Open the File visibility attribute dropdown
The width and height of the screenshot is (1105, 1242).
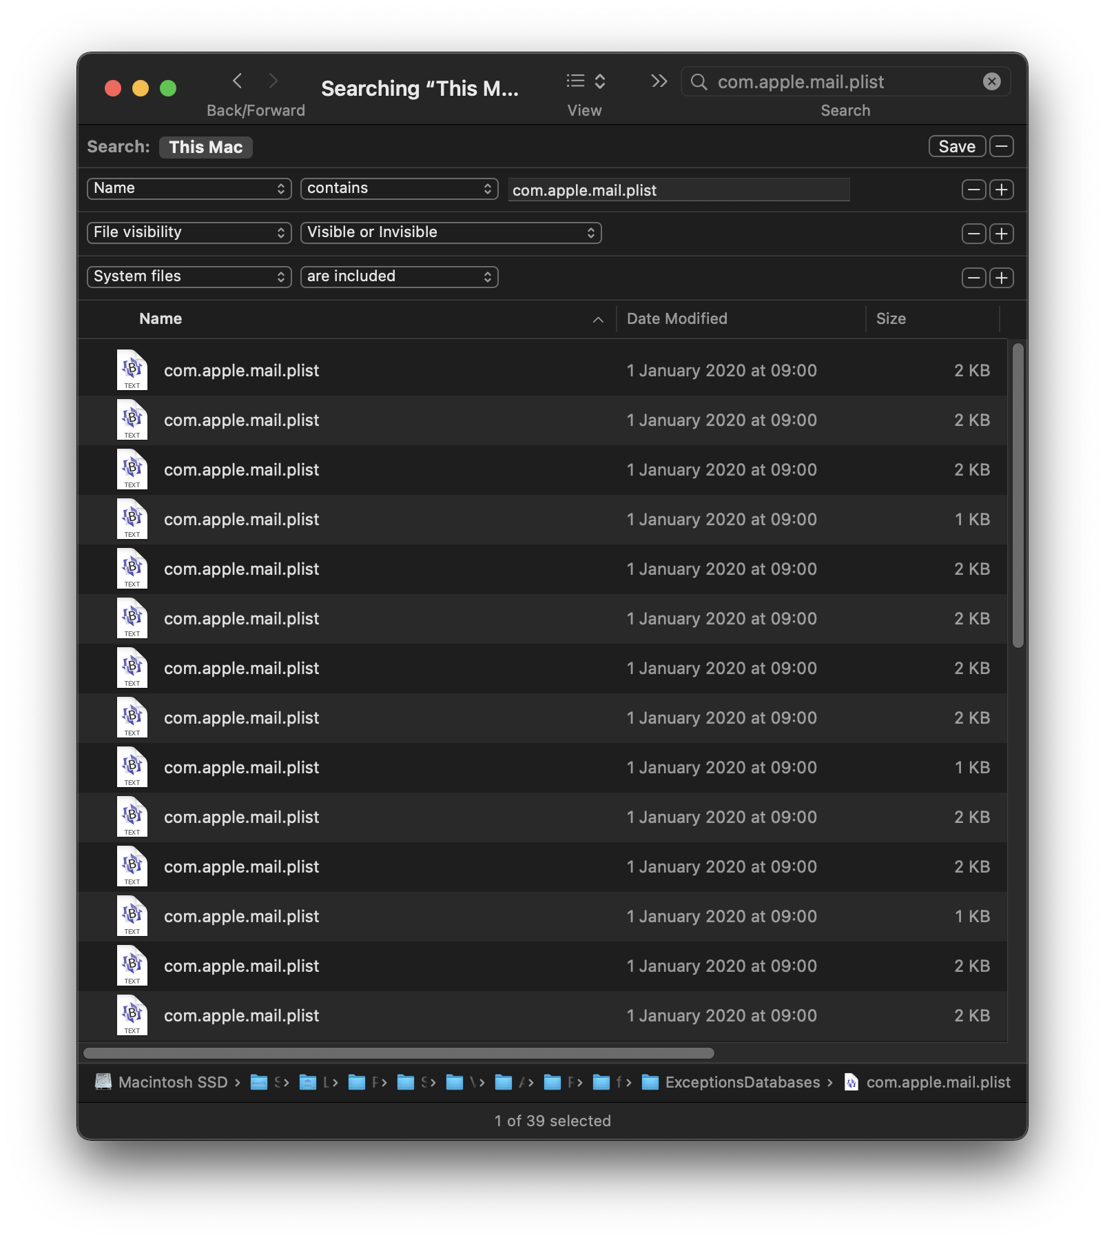[x=189, y=233]
